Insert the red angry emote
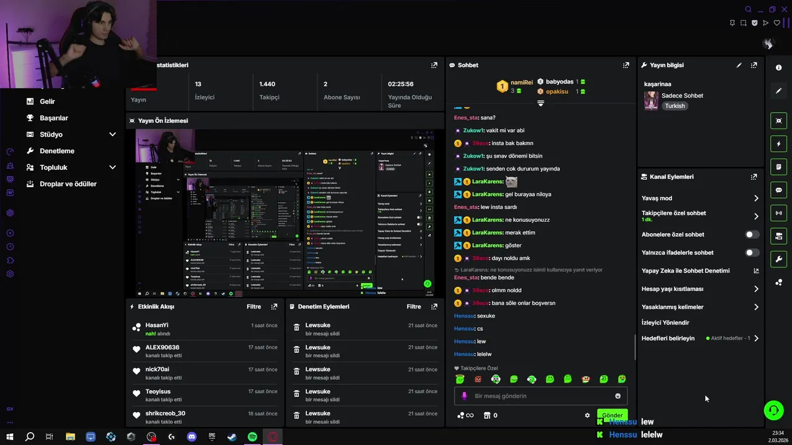This screenshot has height=445, width=792. tap(478, 379)
